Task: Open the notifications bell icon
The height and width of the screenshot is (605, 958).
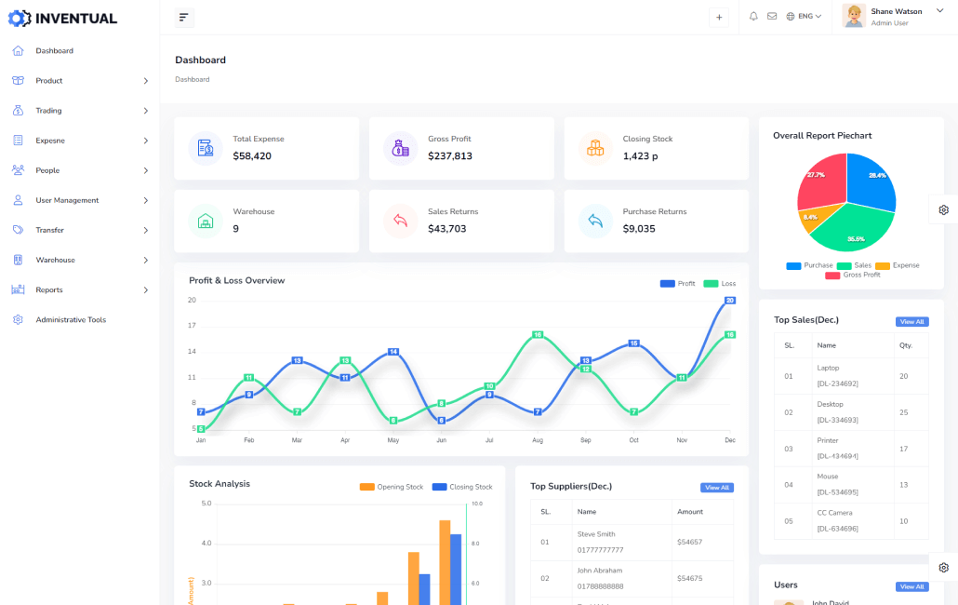Action: click(753, 16)
